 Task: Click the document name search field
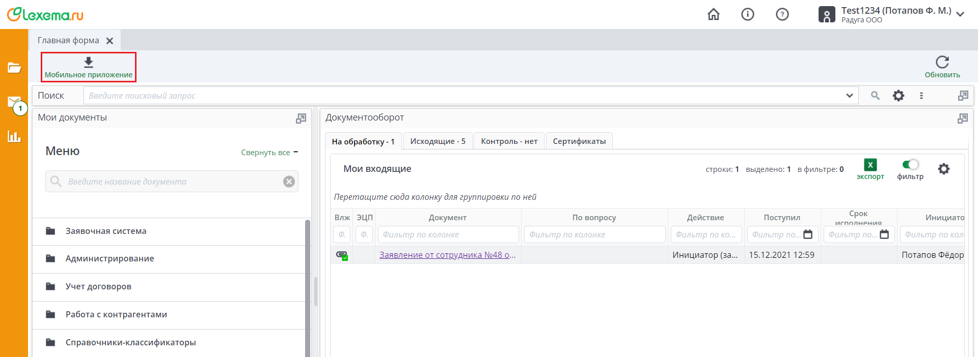pyautogui.click(x=172, y=182)
